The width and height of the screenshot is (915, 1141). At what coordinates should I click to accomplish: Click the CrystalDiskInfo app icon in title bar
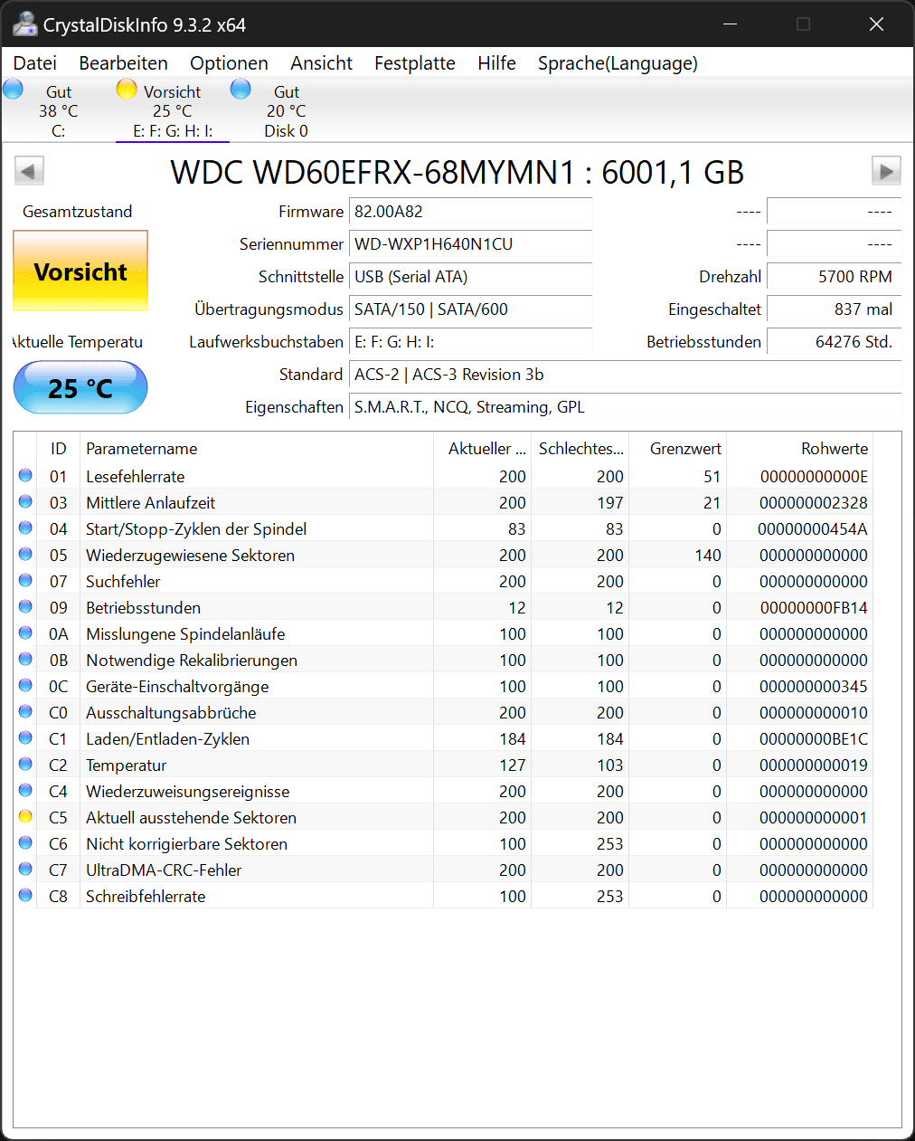(x=24, y=24)
